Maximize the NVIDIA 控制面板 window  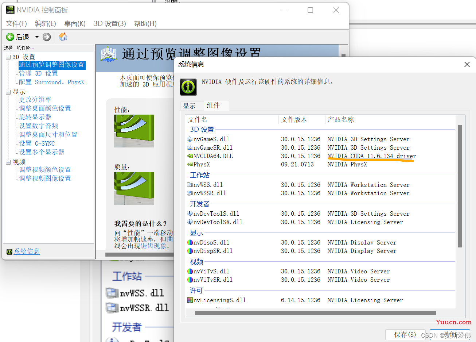tap(310, 10)
